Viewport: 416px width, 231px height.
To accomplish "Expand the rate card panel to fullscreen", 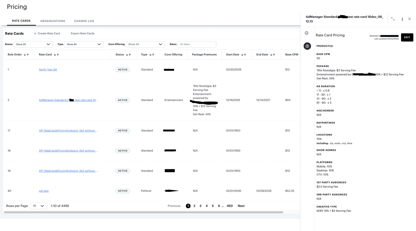I will click(393, 19).
